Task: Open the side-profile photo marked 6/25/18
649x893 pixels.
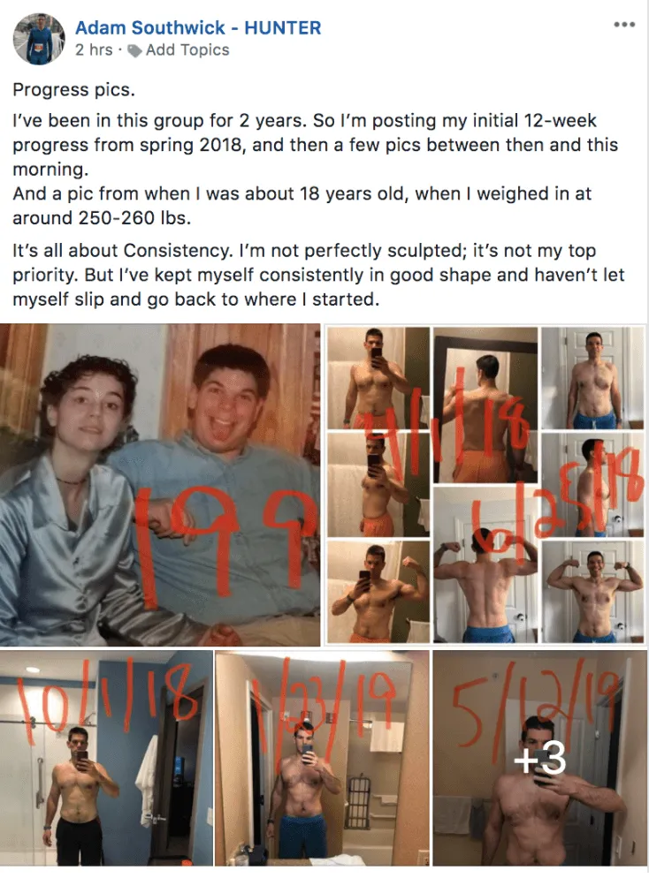Action: pyautogui.click(x=593, y=485)
